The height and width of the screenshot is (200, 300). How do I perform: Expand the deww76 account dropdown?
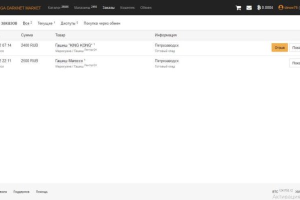click(291, 7)
